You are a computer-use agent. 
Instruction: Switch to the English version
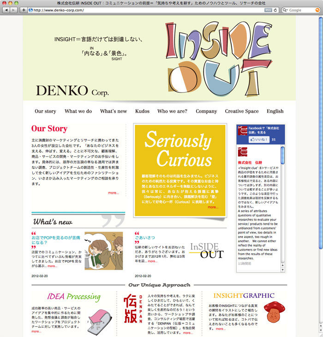(x=275, y=111)
